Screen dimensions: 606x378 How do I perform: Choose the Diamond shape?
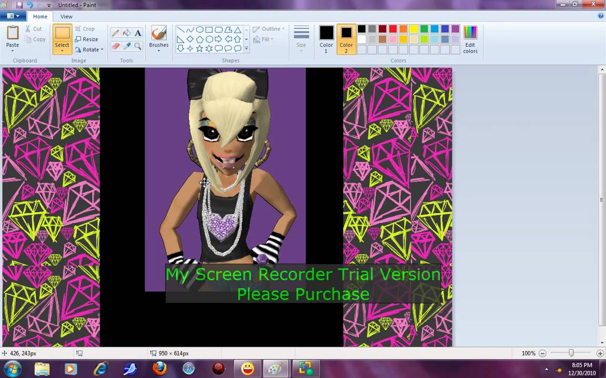coord(190,39)
